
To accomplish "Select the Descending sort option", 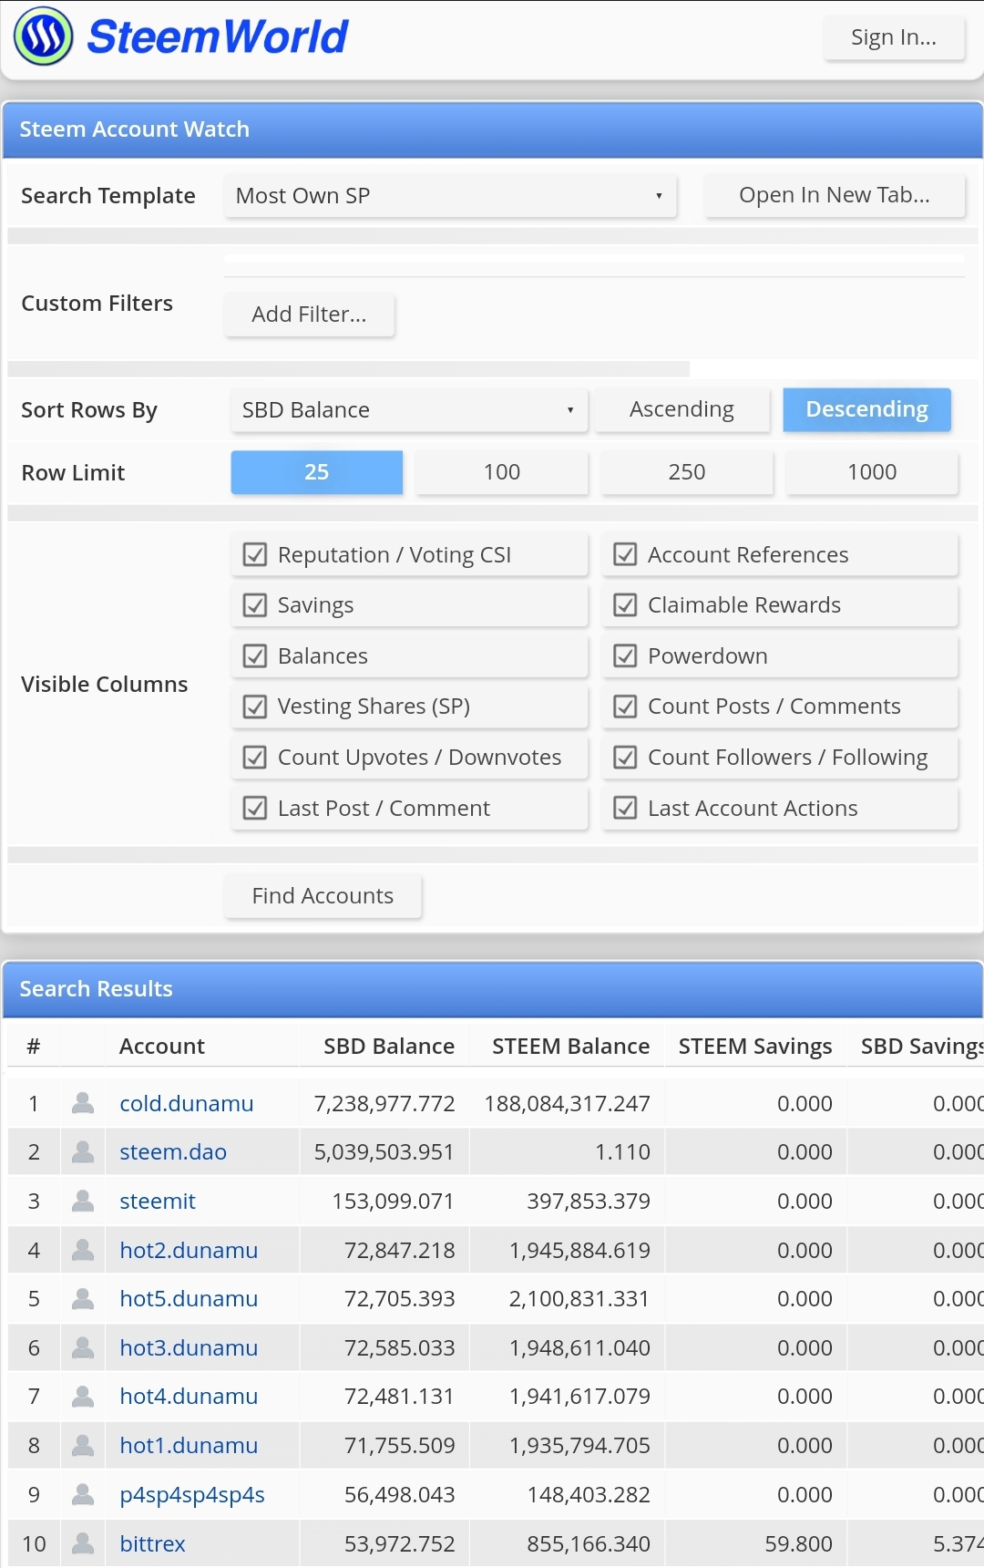I will point(867,410).
